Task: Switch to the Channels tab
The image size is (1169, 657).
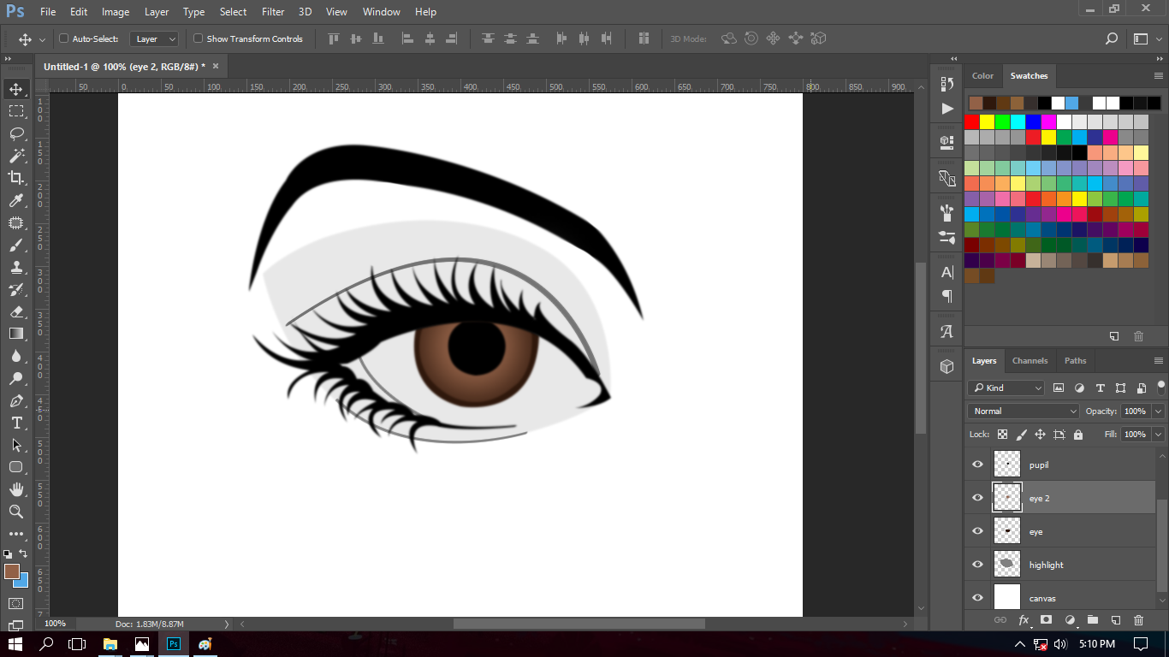Action: coord(1030,361)
